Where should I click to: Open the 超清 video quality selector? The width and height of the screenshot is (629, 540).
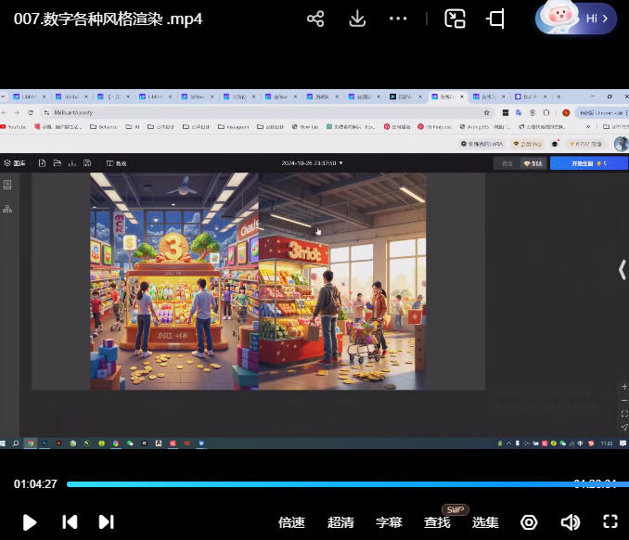pyautogui.click(x=340, y=522)
